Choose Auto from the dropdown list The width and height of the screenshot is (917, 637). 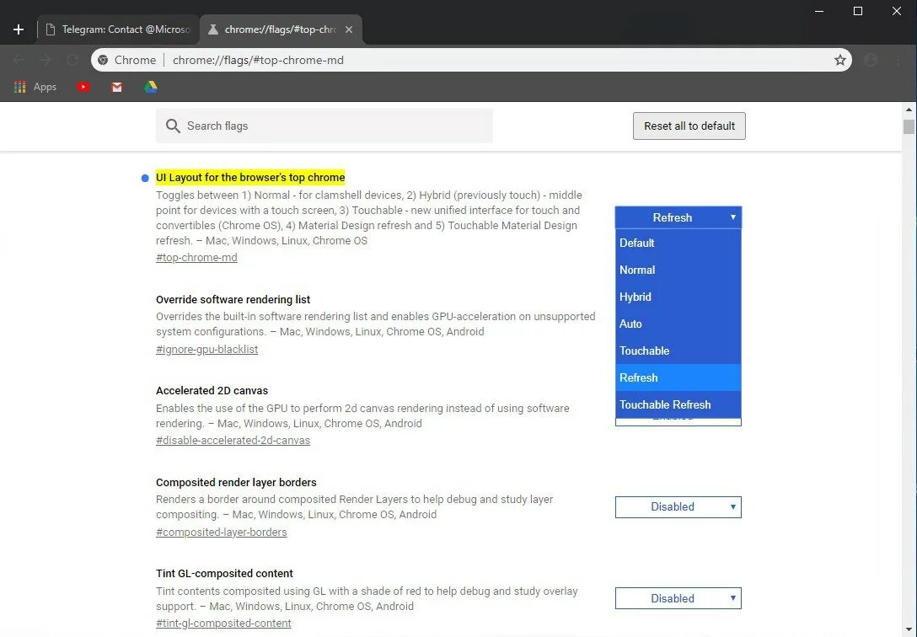pos(678,324)
